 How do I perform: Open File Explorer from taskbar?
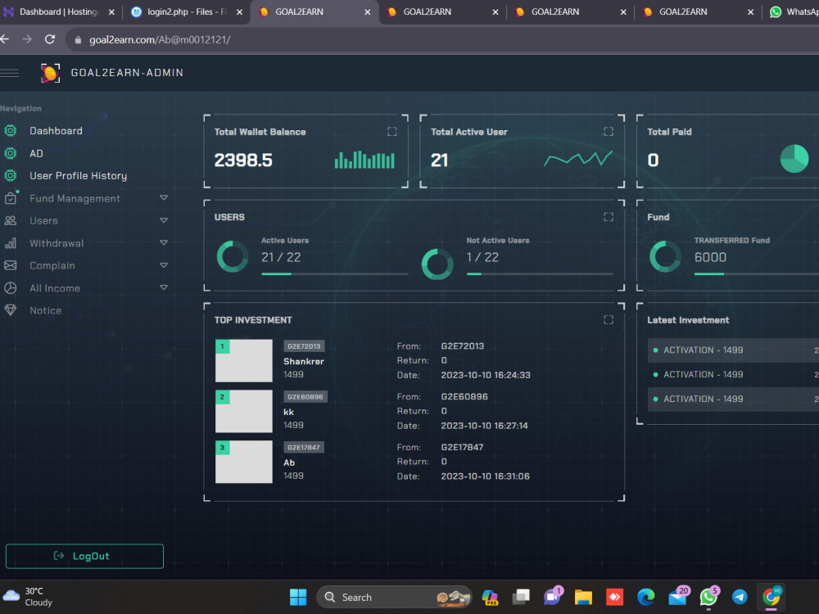(x=583, y=597)
